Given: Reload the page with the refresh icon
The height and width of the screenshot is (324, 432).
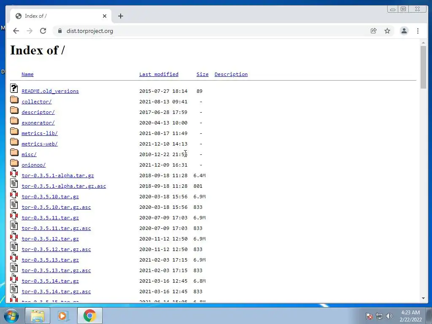Looking at the screenshot, I should point(43,31).
